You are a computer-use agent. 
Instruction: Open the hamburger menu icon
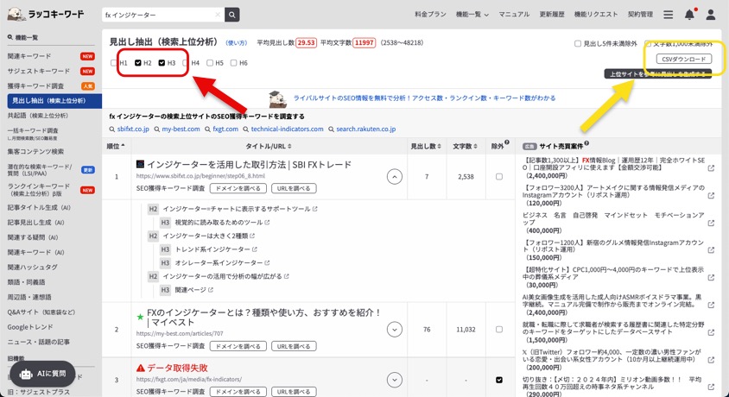[x=668, y=15]
